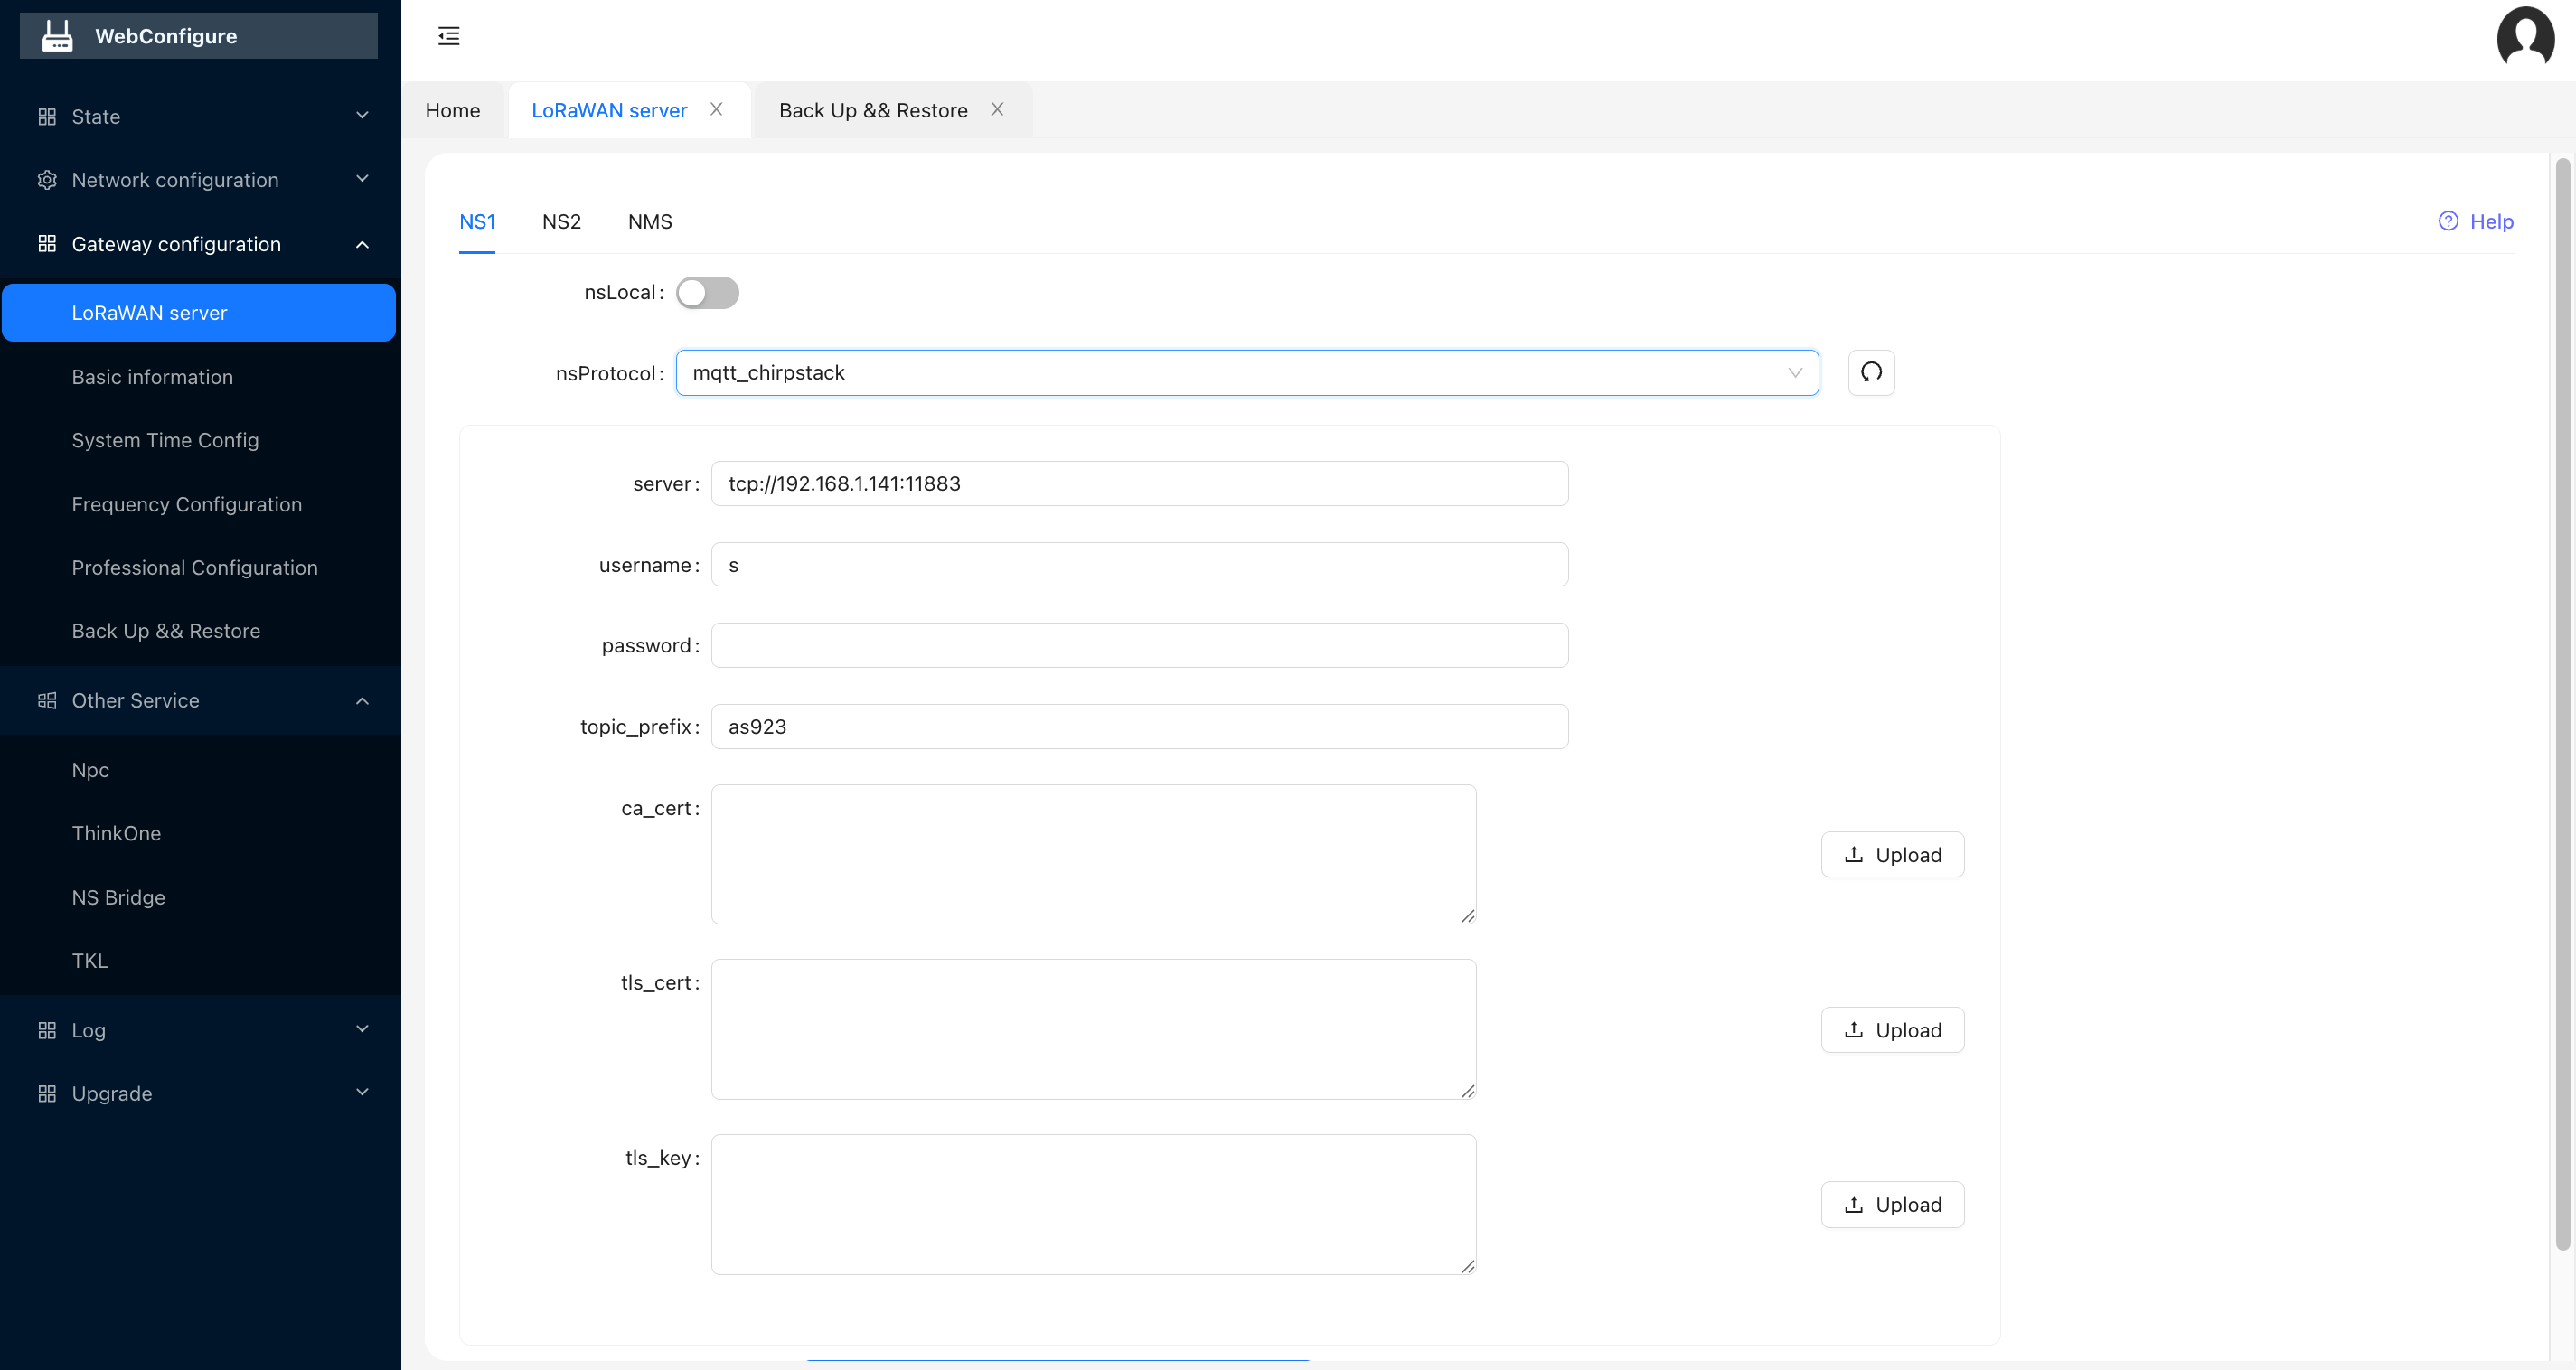Click the WebConfigure title text
Image resolution: width=2576 pixels, height=1370 pixels.
coord(166,36)
